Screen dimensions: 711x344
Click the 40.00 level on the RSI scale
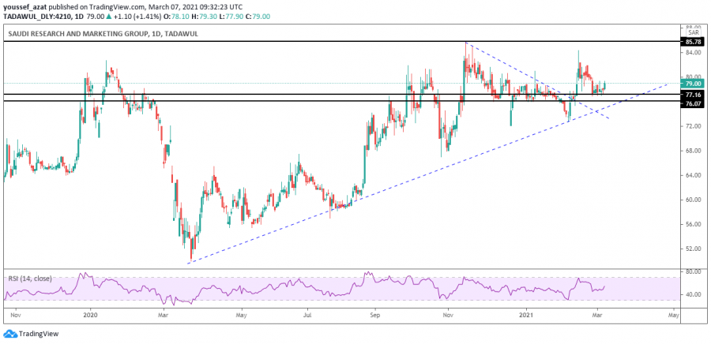[x=693, y=294]
